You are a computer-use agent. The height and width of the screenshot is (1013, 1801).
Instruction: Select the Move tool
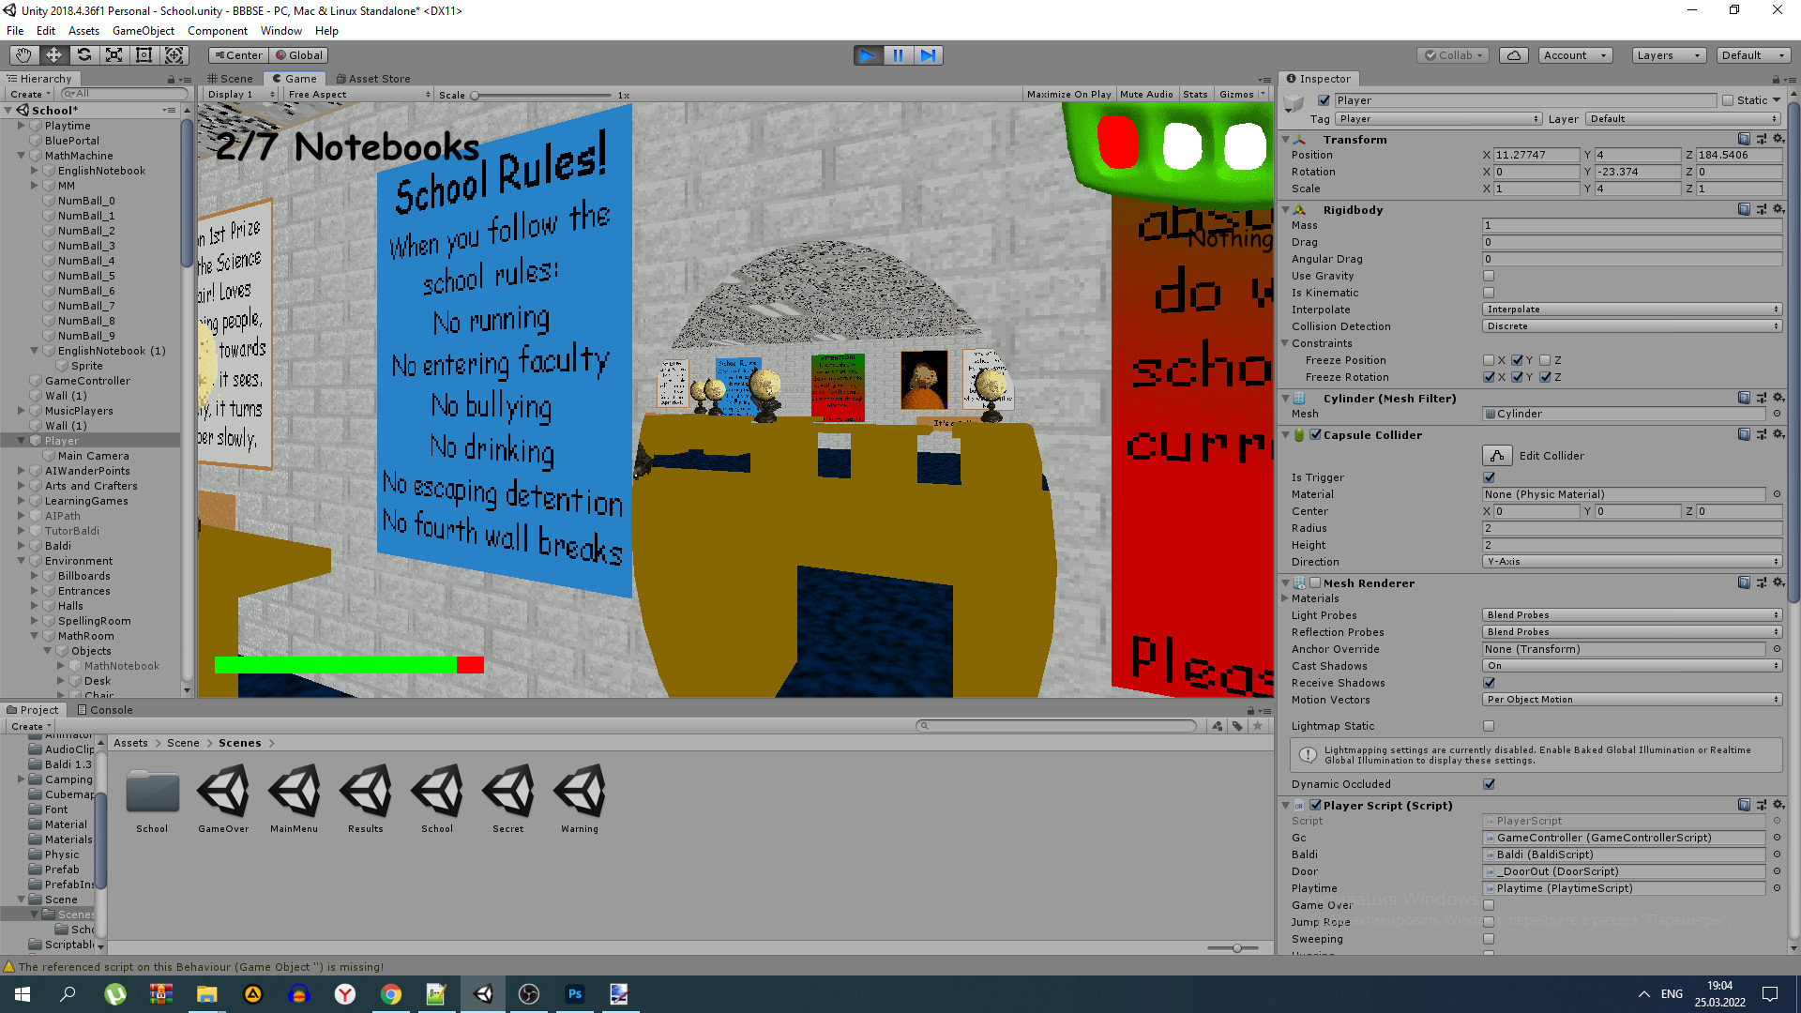53,55
